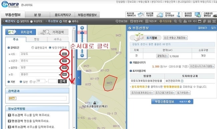Viewport: 217px width, 129px height.
Task: Open 토지이용계획확인서 shortcut banner icon
Action: point(135,15)
